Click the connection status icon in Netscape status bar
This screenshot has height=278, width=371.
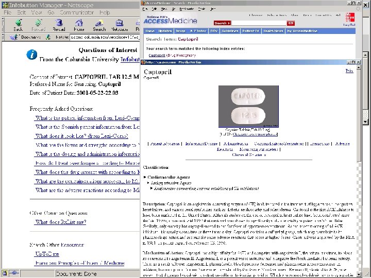(14, 273)
